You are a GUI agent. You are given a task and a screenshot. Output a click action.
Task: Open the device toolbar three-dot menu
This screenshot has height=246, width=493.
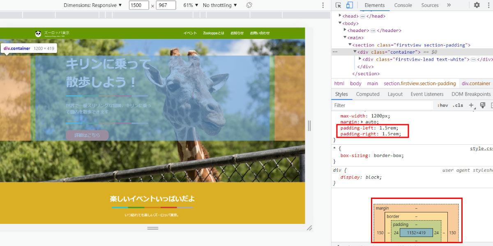(x=323, y=5)
